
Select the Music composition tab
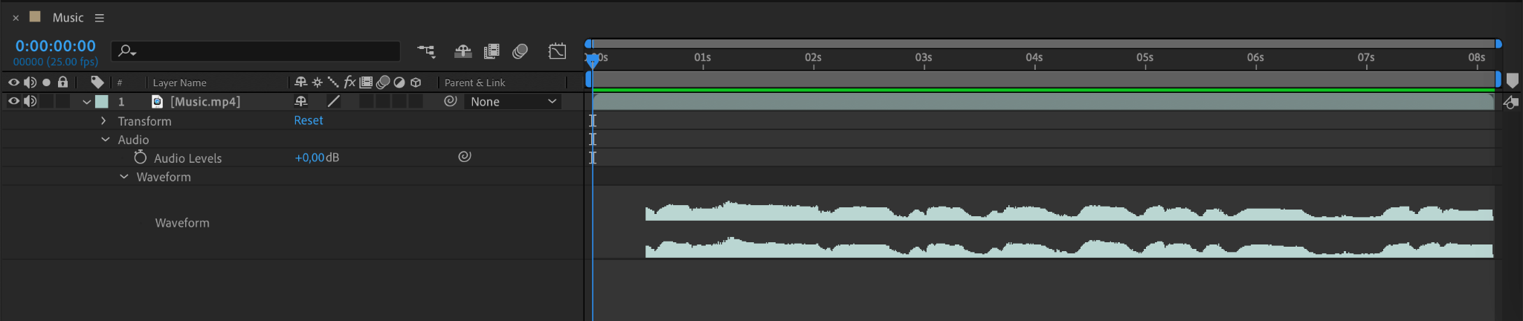pyautogui.click(x=68, y=18)
